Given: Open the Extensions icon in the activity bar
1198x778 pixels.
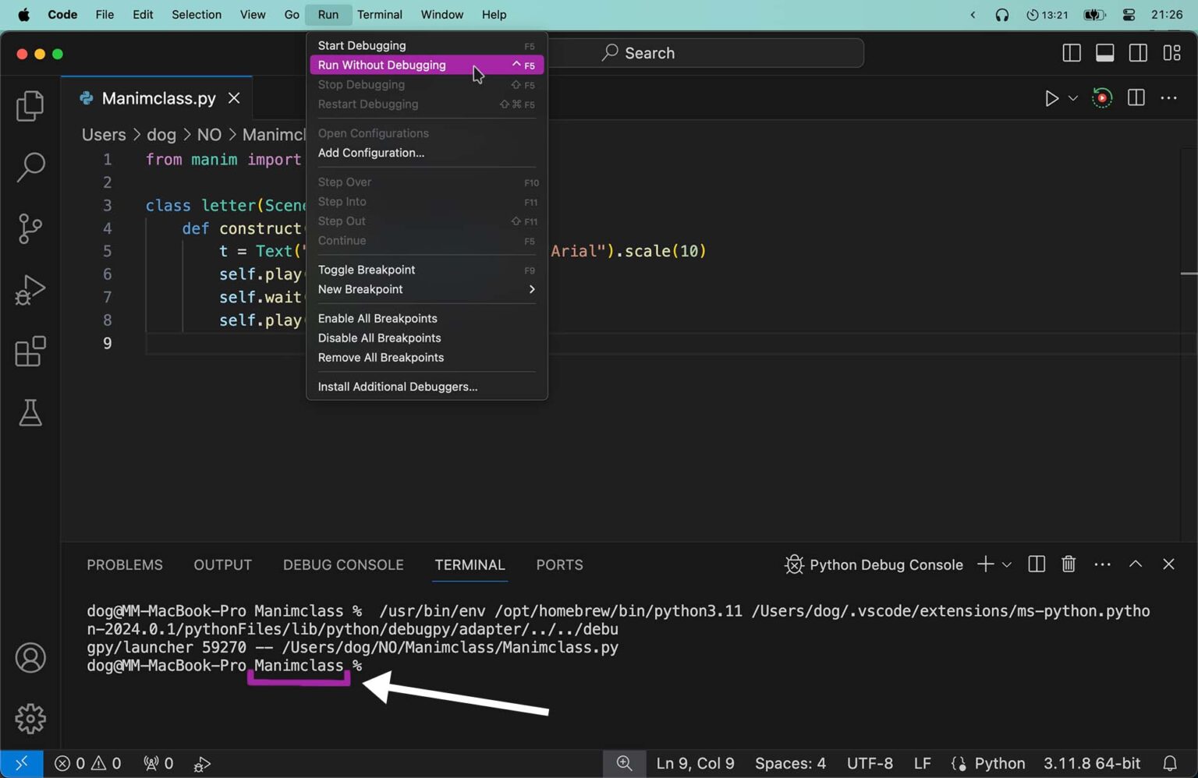Looking at the screenshot, I should tap(30, 351).
